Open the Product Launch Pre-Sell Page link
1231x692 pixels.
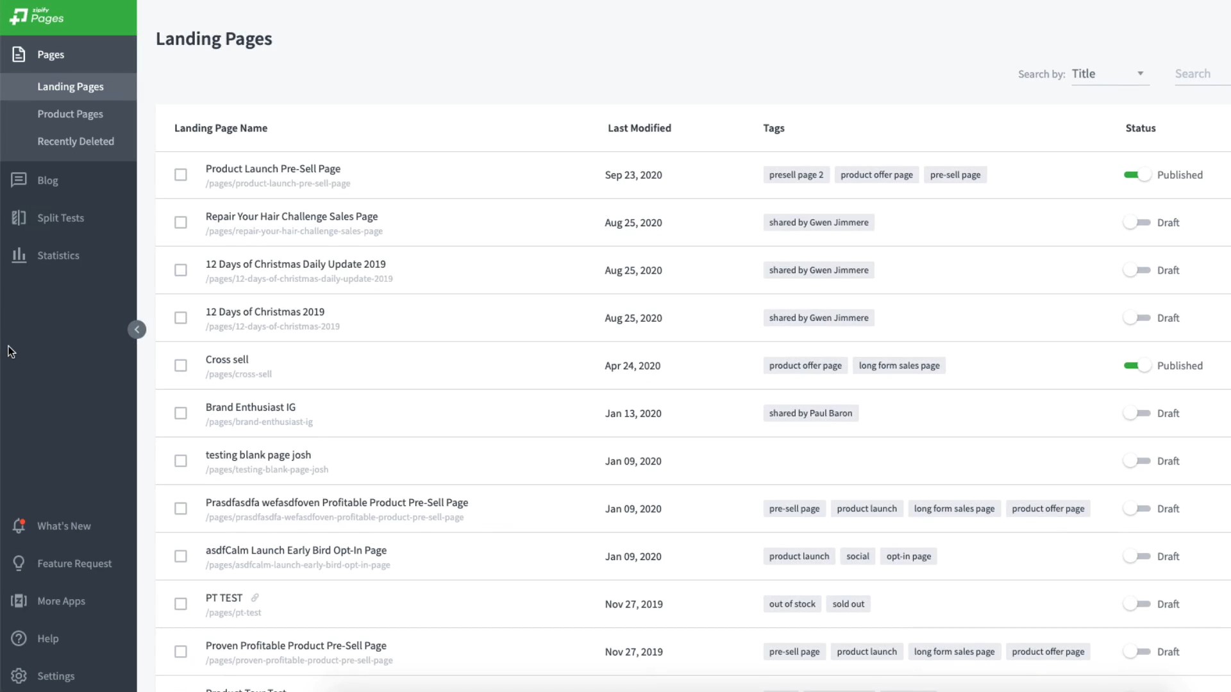(272, 169)
